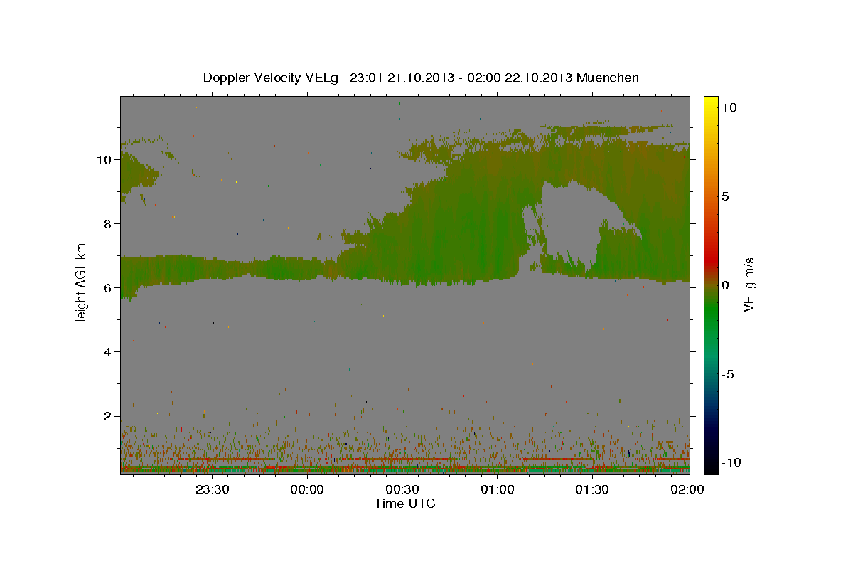Click the colorbar value -5 label
853x569 pixels.
click(x=728, y=374)
